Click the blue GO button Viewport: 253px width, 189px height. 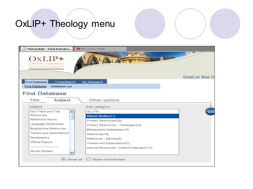point(210,111)
